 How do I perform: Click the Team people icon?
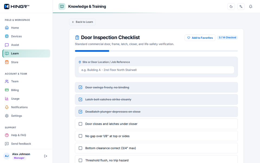coord(7,81)
